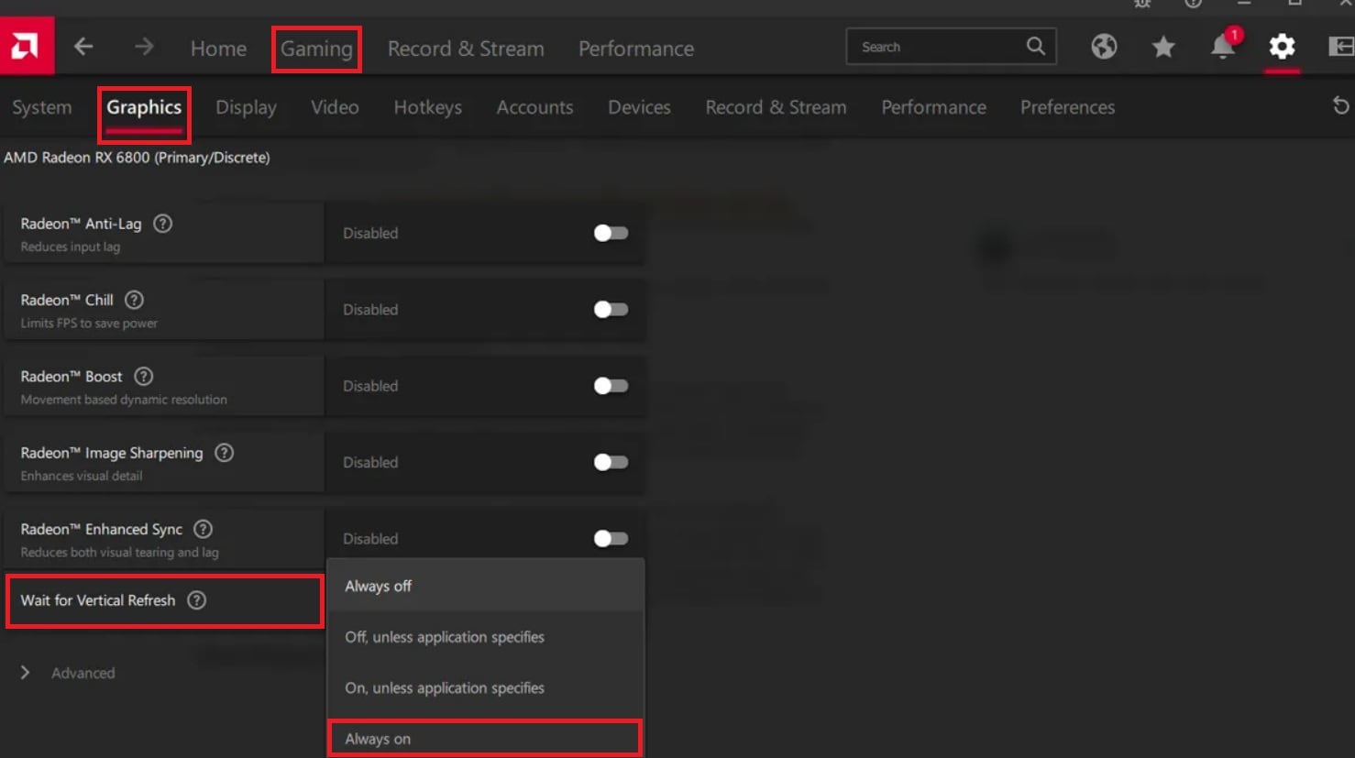Open the web browser globe icon
Screen dimensions: 1355x758
1104,46
